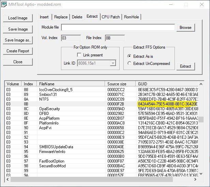Click the Volume column header

(13, 84)
